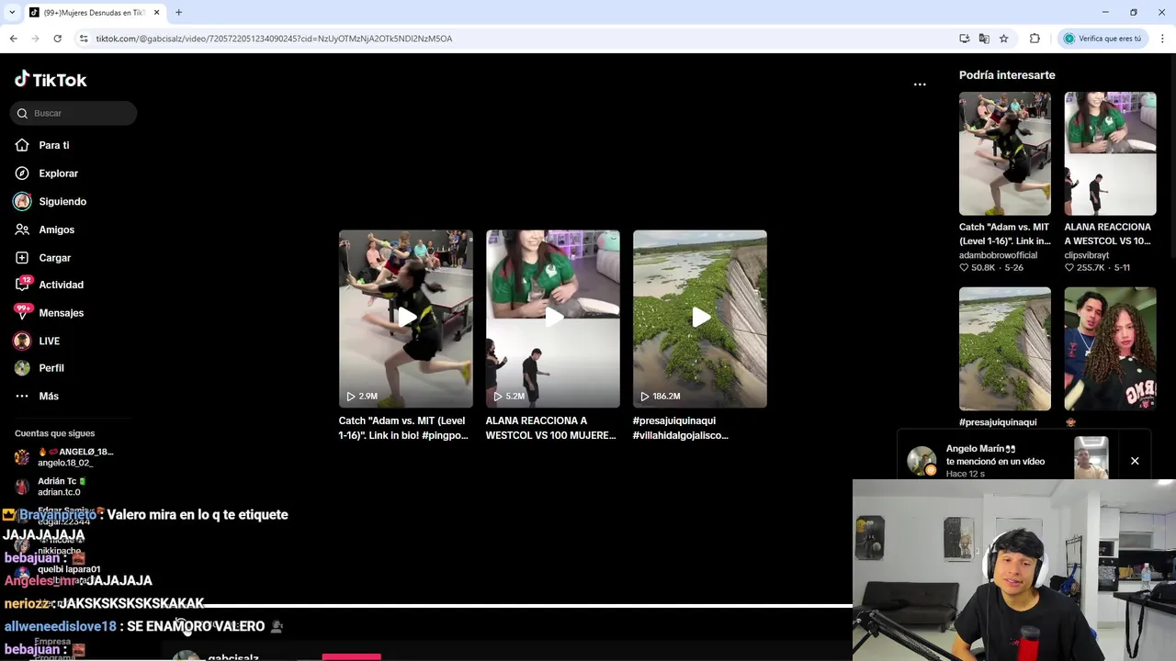1176x661 pixels.
Task: Click the Buscar search field
Action: pyautogui.click(x=73, y=113)
